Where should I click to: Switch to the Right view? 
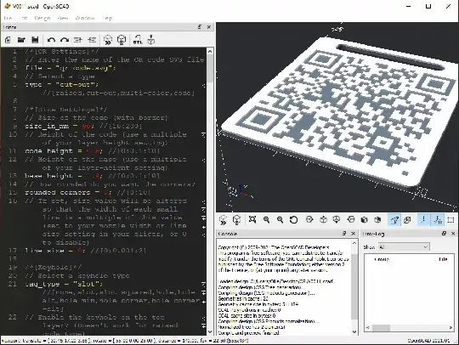pos(309,219)
